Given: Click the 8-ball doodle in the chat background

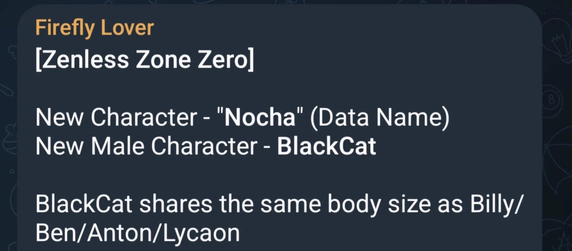Looking at the screenshot, I should [x=551, y=99].
